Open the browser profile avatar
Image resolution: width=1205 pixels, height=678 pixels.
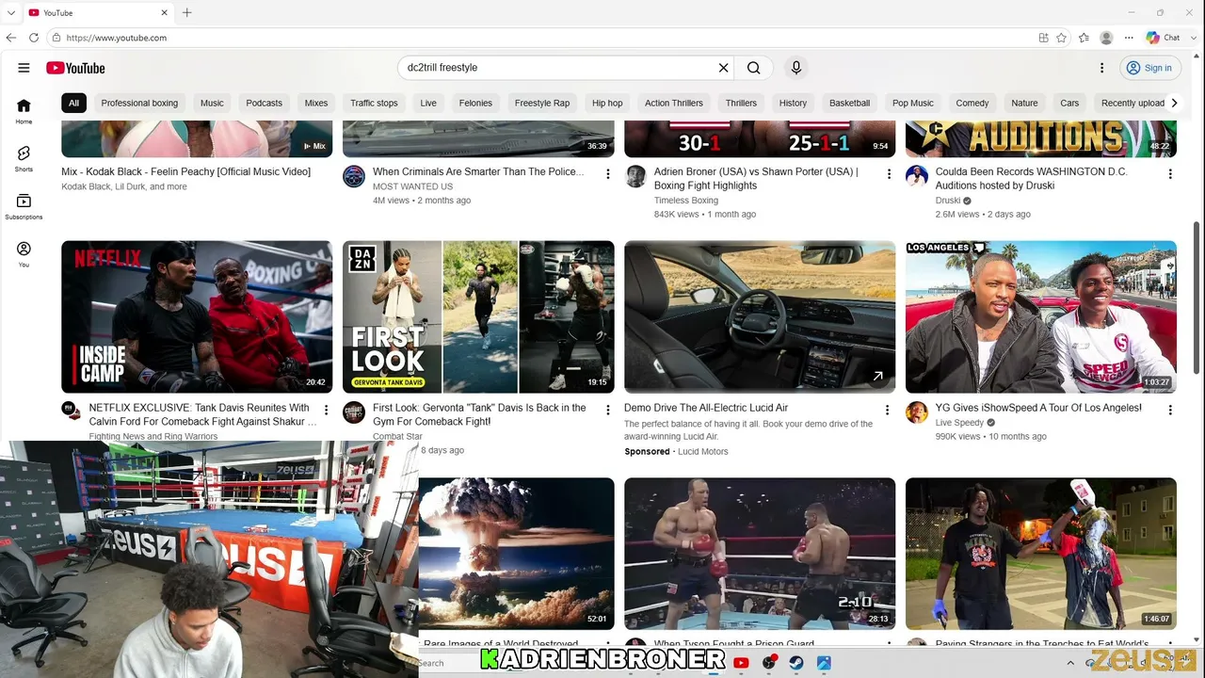[1106, 38]
